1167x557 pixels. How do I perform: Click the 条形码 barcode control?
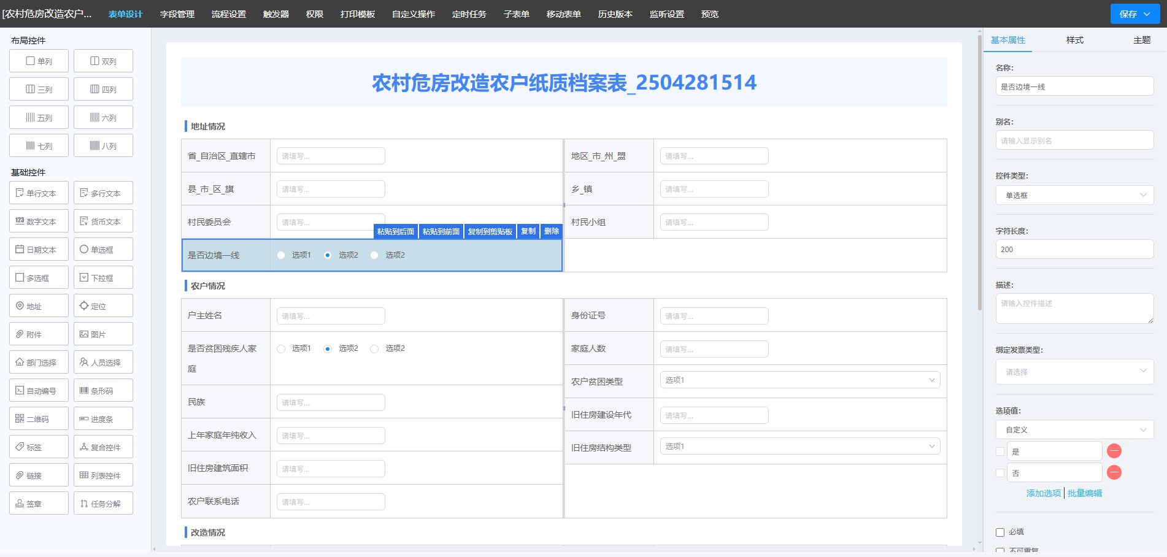click(103, 391)
